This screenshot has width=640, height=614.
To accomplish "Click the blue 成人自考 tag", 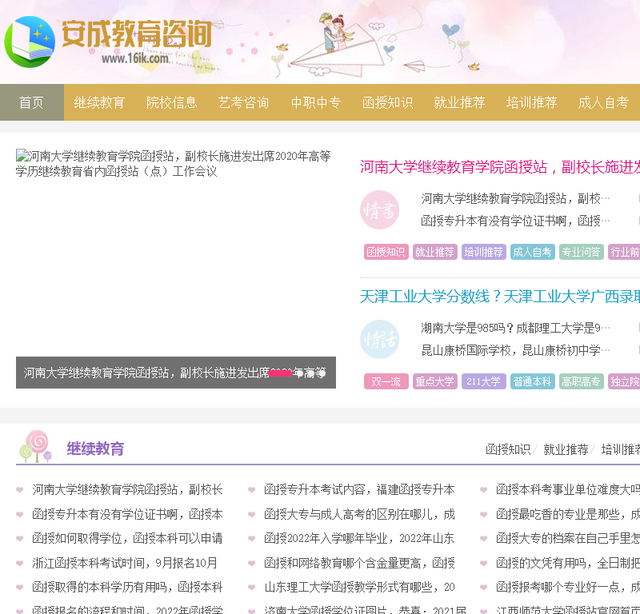I will [532, 252].
